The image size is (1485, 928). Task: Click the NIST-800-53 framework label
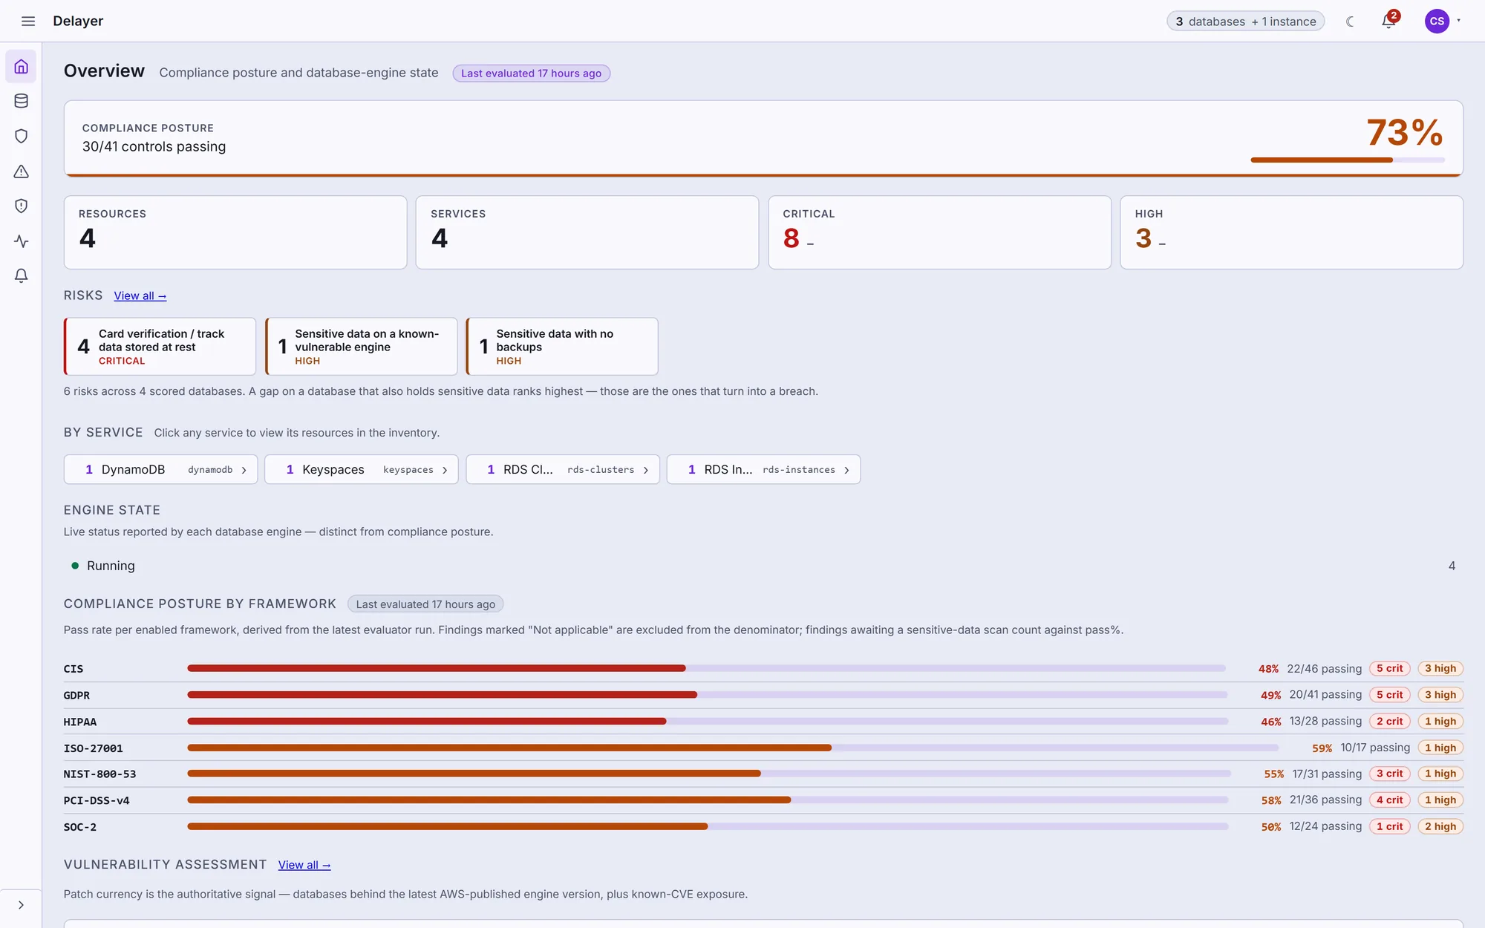click(99, 774)
